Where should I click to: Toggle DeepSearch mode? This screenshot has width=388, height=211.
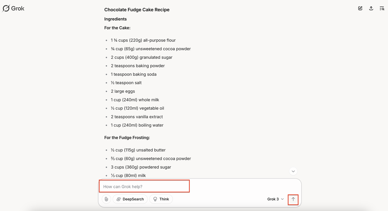click(130, 199)
